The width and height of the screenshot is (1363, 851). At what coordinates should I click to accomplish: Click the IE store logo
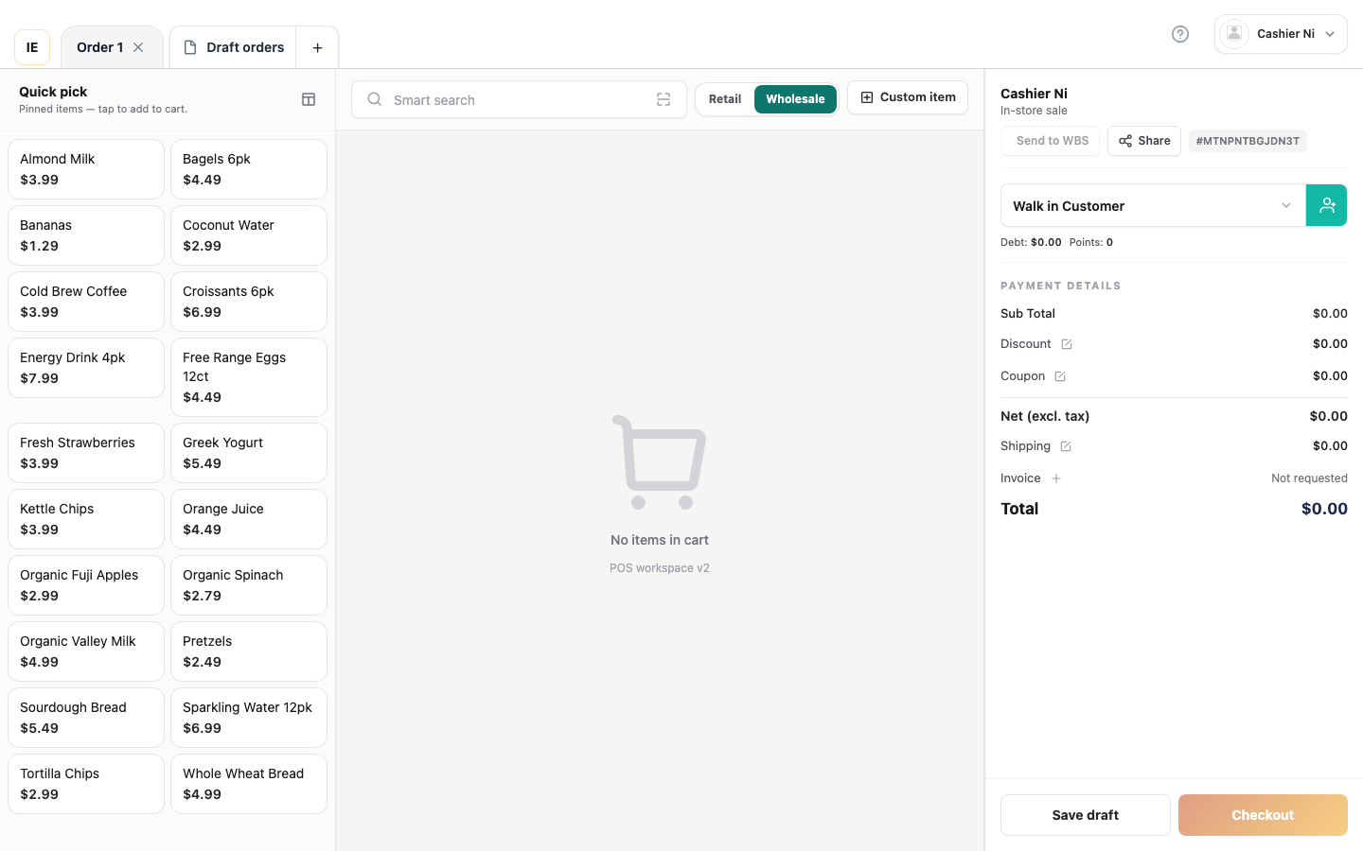point(32,47)
